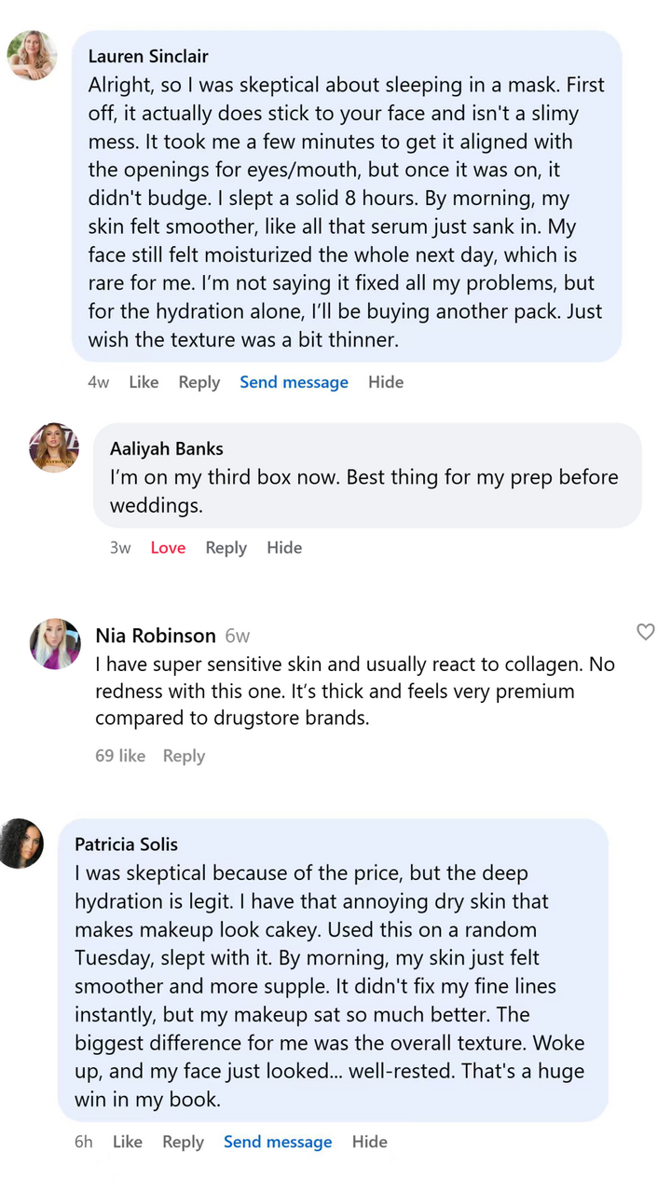Send message to Lauren Sinclair
This screenshot has width=671, height=1193.
(294, 382)
